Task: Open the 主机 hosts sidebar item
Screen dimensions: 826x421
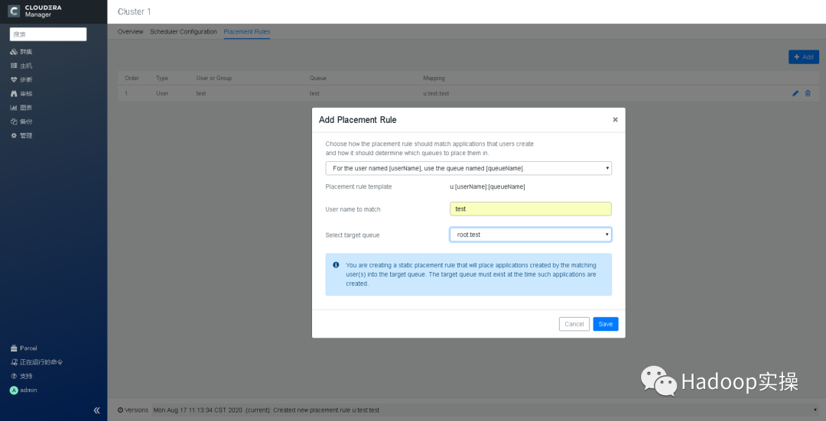Action: (x=21, y=66)
